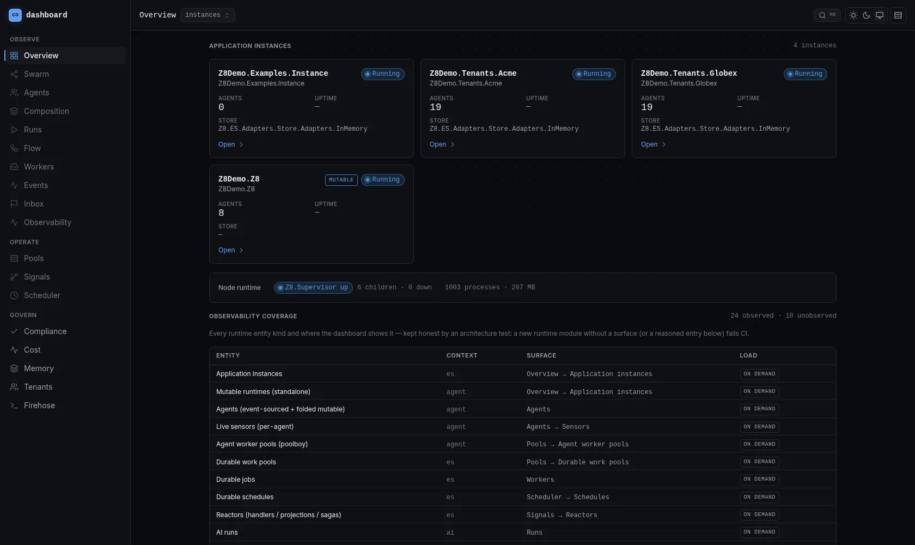
Task: Switch to system theme monitor icon
Action: click(x=880, y=15)
